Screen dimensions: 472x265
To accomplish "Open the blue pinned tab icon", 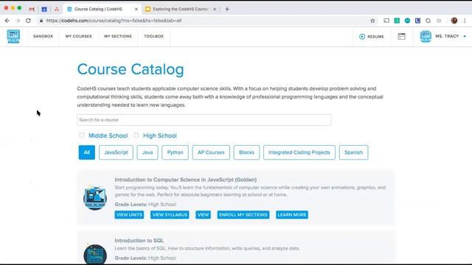I will (44, 10).
